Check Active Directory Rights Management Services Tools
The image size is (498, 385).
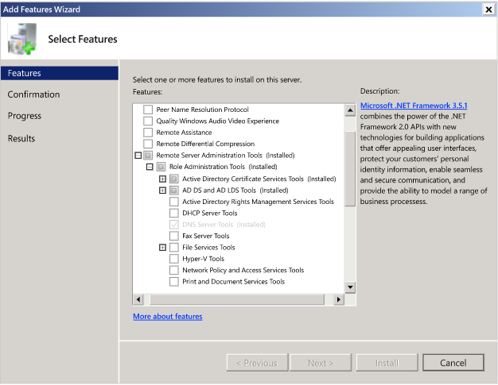coord(173,202)
